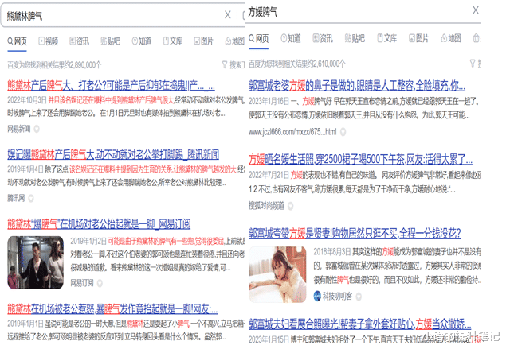Image resolution: width=506 pixels, height=349 pixels.
Task: Click the right result count 约2,610,000个
Action: [x=297, y=64]
